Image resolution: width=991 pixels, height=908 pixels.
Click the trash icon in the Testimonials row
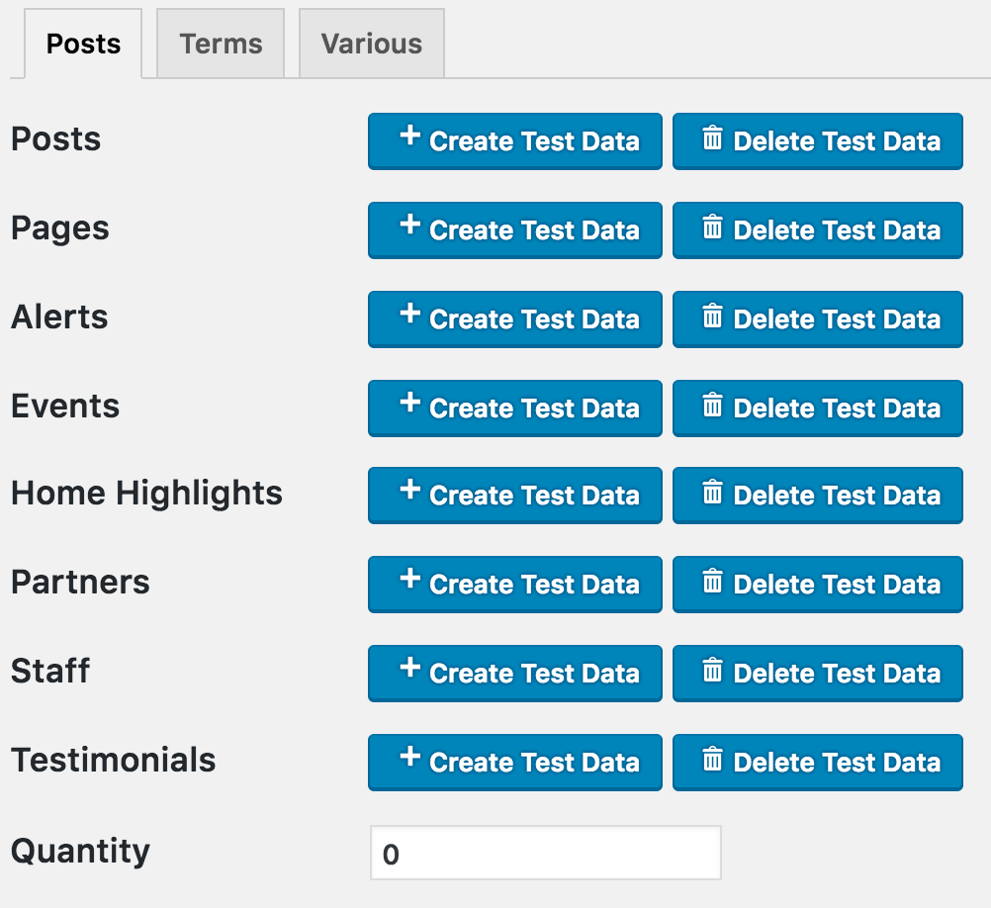[x=712, y=760]
